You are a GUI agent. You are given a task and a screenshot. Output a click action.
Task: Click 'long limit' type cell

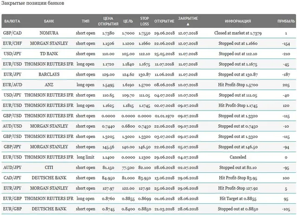click(85, 157)
